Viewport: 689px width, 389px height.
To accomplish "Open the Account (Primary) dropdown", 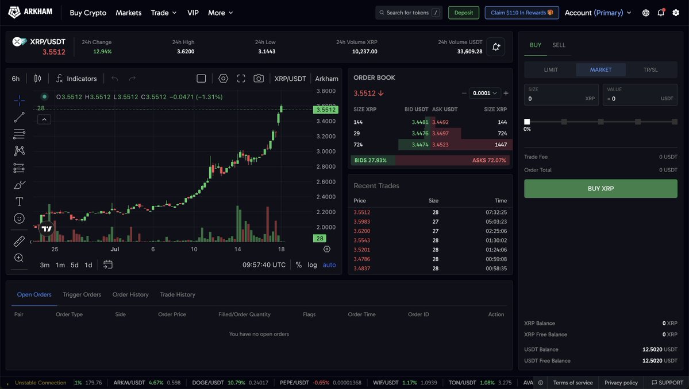I will tap(598, 13).
